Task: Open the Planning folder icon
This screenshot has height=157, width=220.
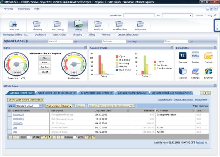Action: (x=37, y=24)
